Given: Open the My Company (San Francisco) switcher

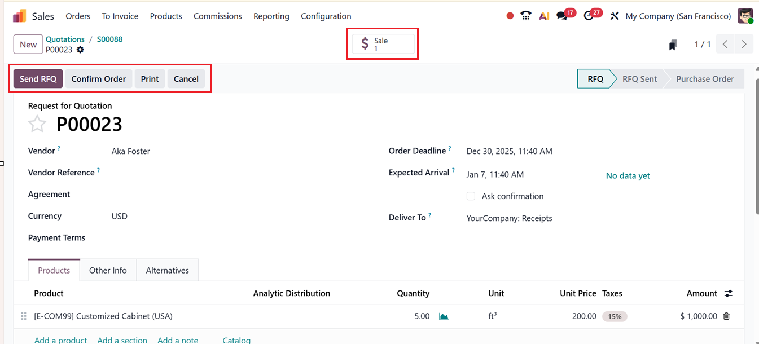Looking at the screenshot, I should 678,16.
